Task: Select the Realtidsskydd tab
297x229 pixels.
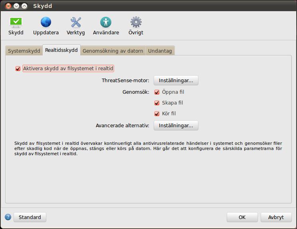Action: click(x=61, y=50)
